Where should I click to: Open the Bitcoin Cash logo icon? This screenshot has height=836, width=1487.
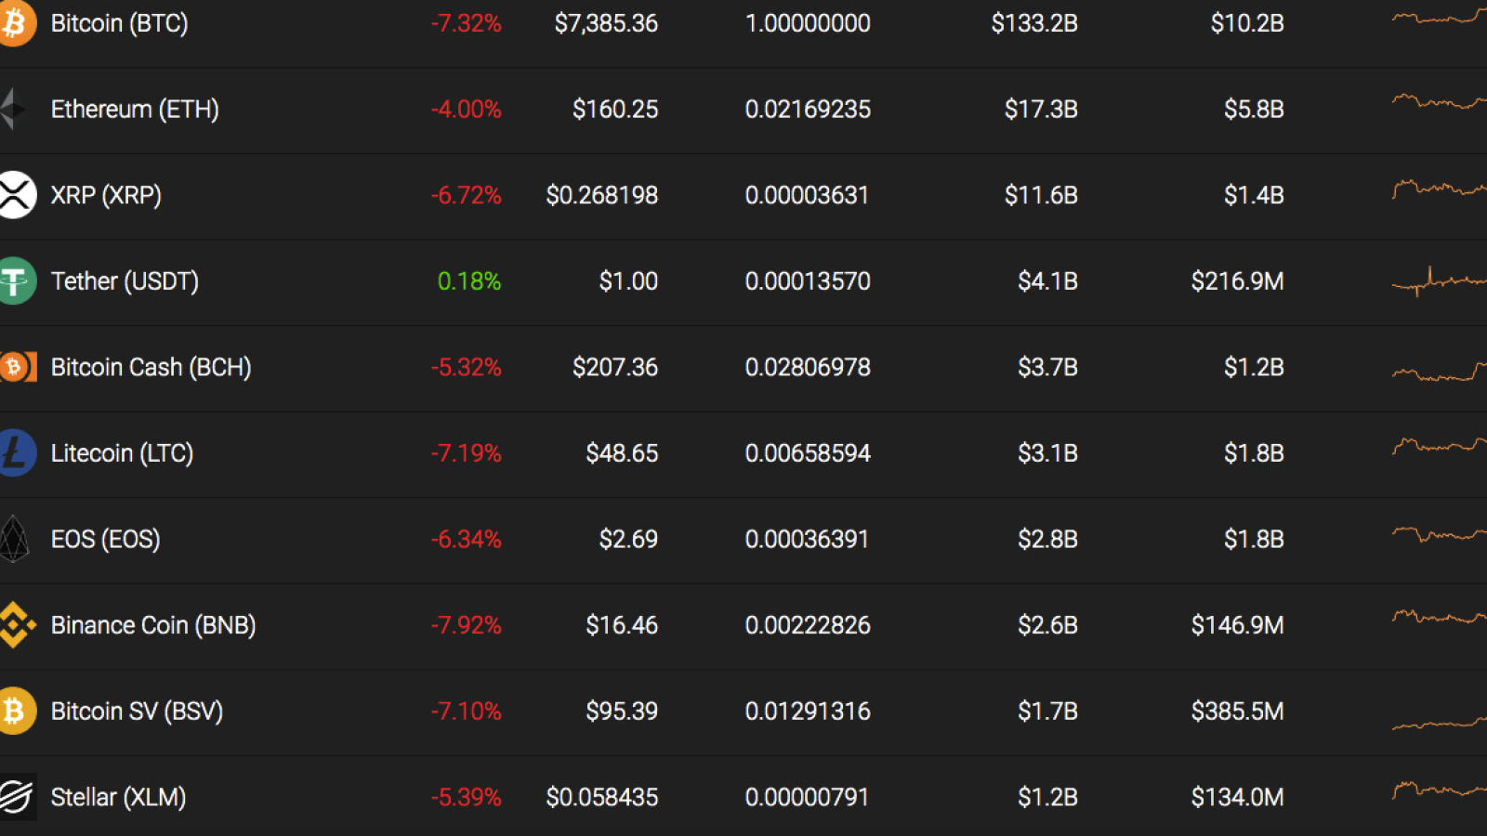[18, 367]
